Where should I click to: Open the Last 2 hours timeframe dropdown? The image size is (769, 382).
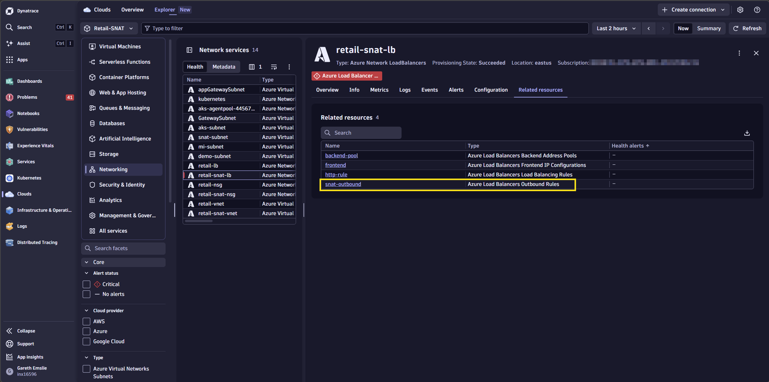pos(616,28)
